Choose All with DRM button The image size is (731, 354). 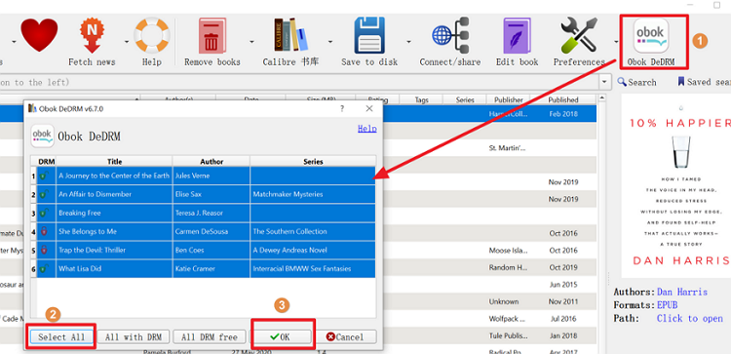pyautogui.click(x=133, y=336)
